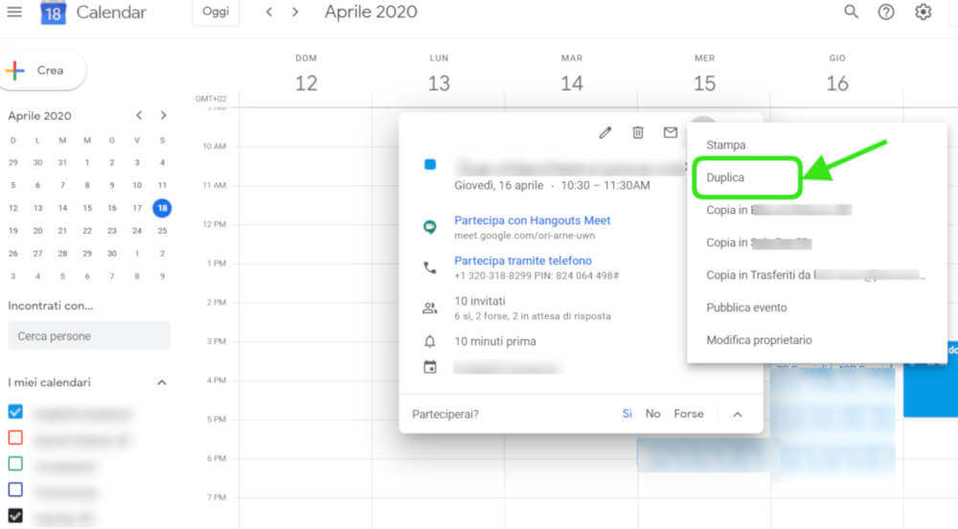958x529 pixels.
Task: Collapse I miei calendari section
Action: coord(161,382)
